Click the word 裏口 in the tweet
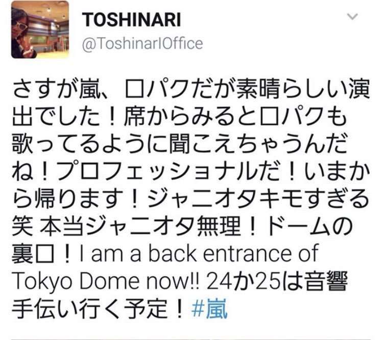Image resolution: width=383 pixels, height=340 pixels. tap(33, 254)
